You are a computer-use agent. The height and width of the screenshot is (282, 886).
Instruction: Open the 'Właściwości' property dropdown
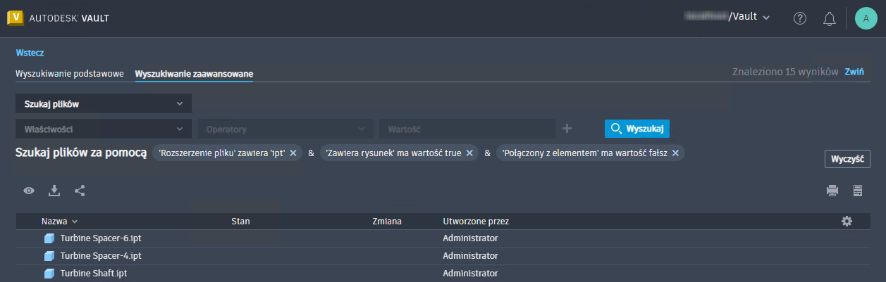(103, 129)
